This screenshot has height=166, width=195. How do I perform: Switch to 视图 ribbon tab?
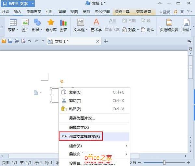pos(74,12)
